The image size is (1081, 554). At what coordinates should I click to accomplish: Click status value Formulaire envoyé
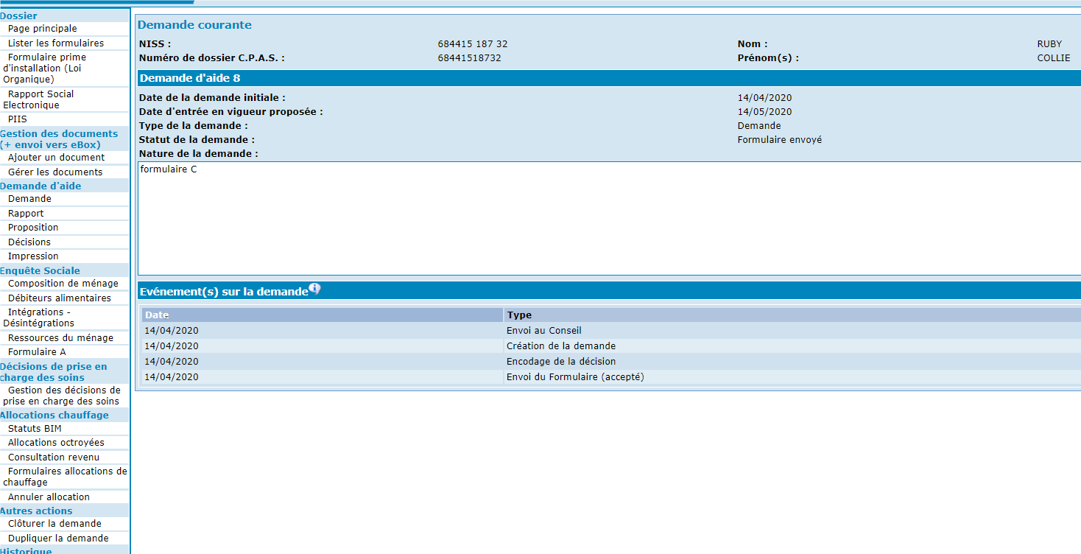[780, 140]
